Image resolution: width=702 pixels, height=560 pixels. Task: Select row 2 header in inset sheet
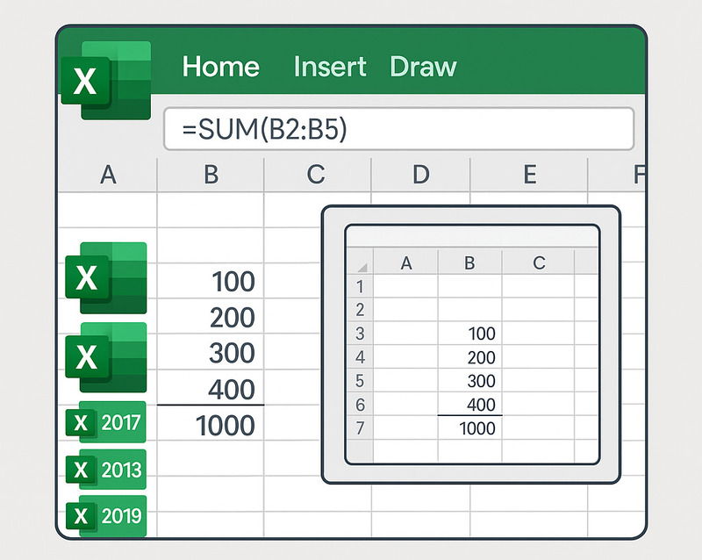(360, 310)
